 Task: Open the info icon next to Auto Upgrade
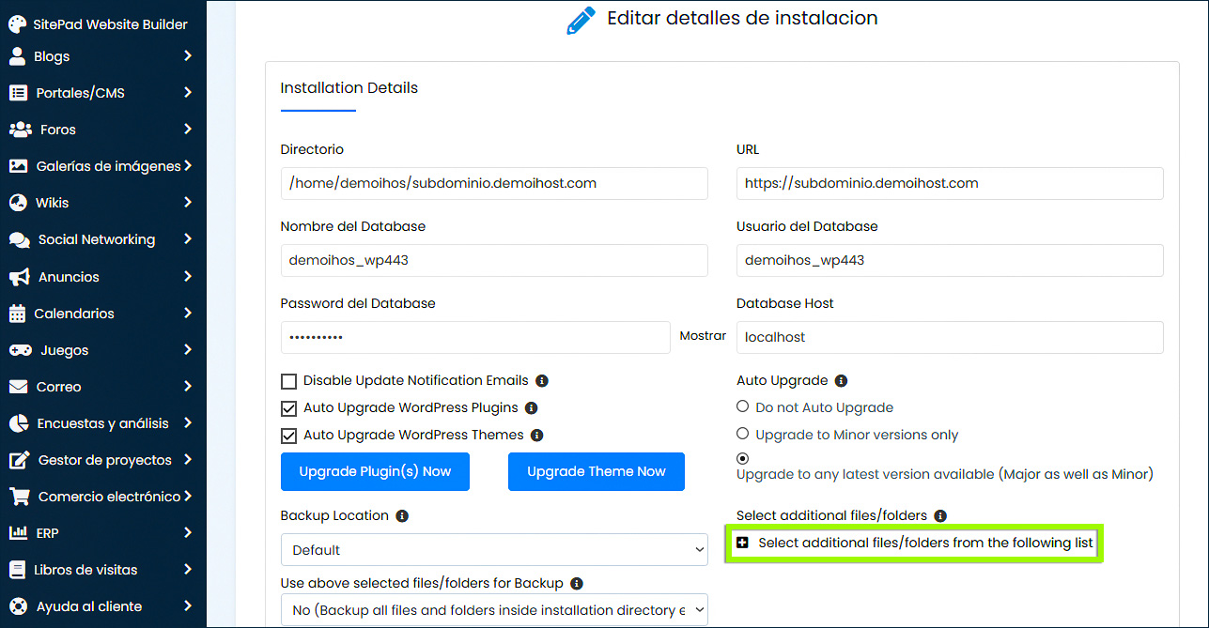[840, 379]
